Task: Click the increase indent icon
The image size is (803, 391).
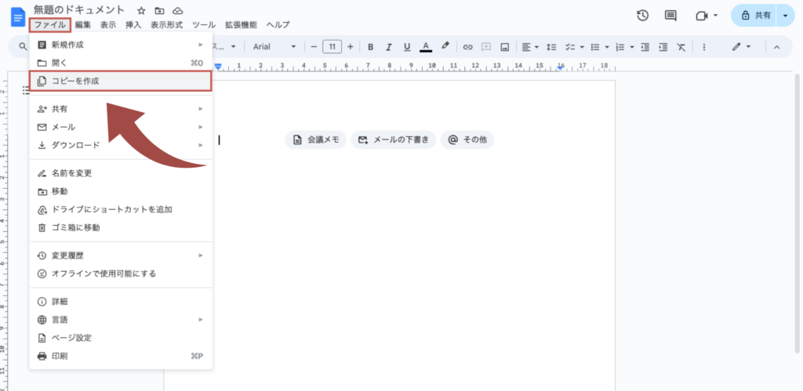Action: (x=663, y=47)
